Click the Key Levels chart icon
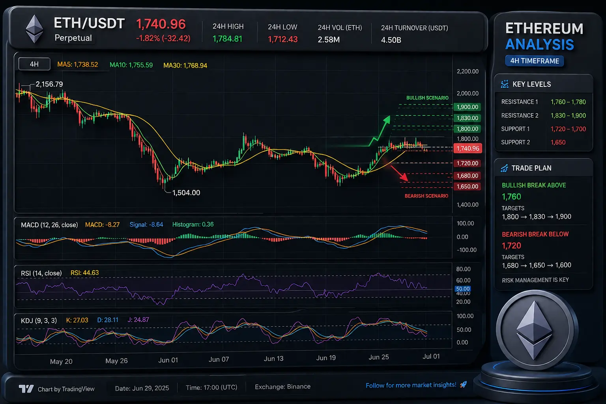606x404 pixels. point(504,84)
